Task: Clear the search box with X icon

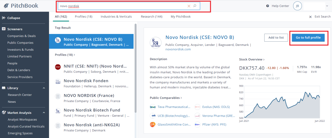Action: pyautogui.click(x=189, y=6)
